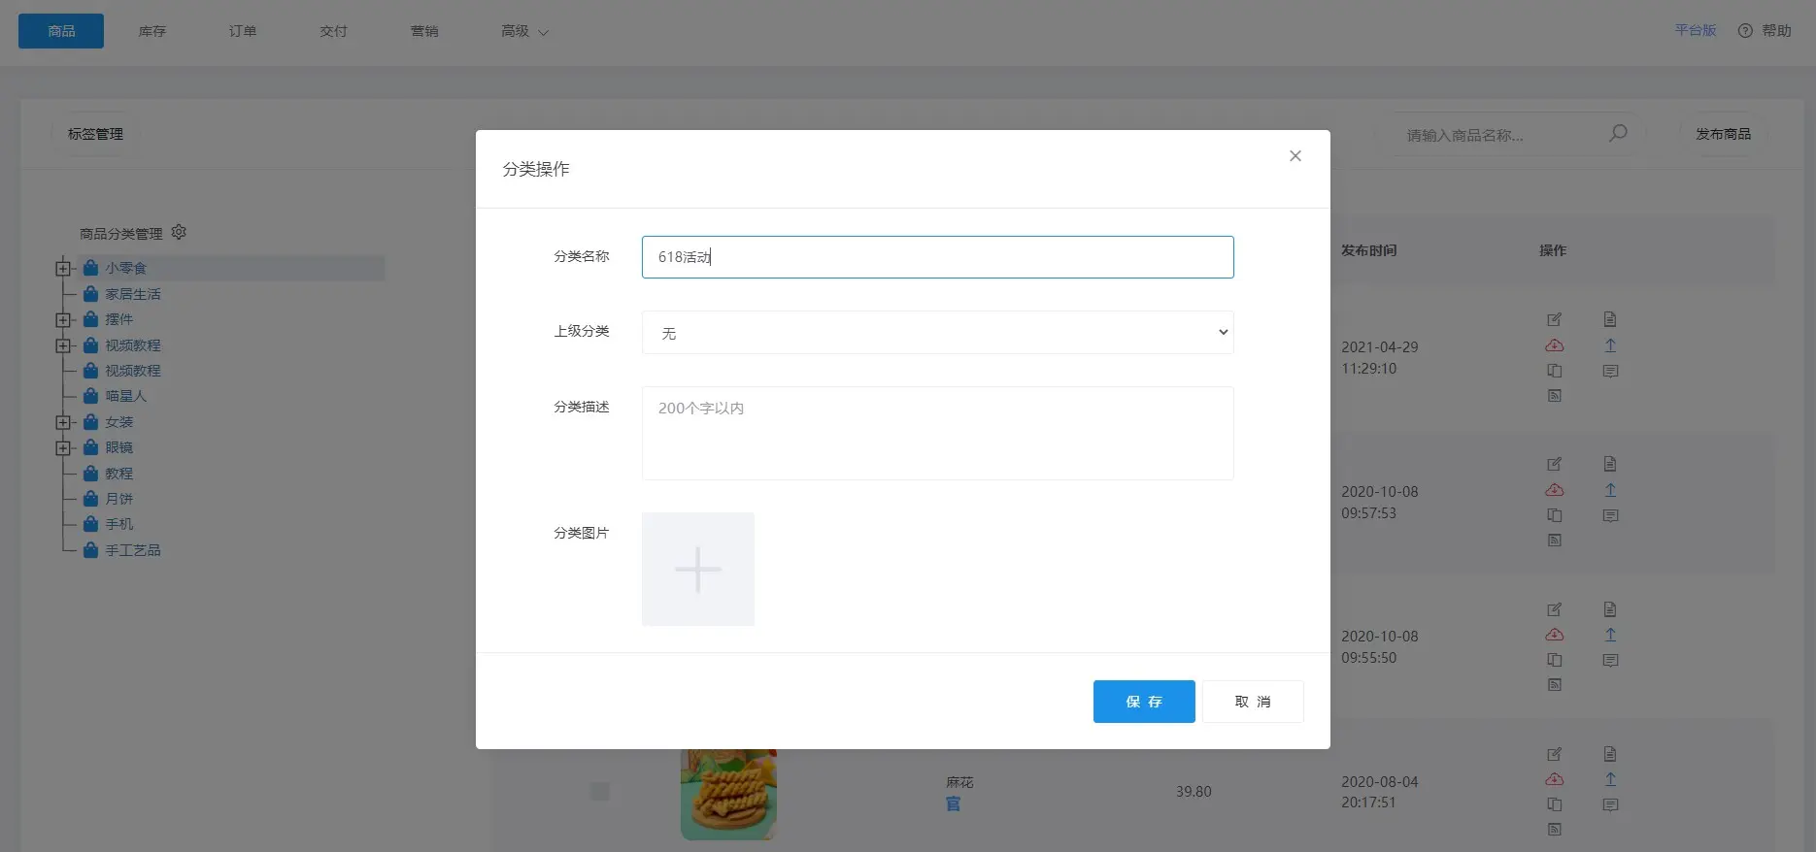
Task: Click into the 分类描述 text area
Action: tap(937, 434)
